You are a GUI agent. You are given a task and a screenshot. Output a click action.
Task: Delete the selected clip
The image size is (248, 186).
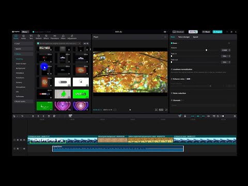pos(49,116)
